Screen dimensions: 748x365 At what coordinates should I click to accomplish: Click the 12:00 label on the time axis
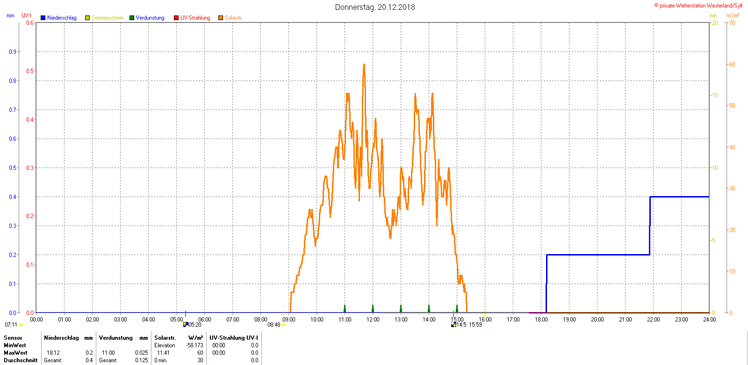pos(373,320)
